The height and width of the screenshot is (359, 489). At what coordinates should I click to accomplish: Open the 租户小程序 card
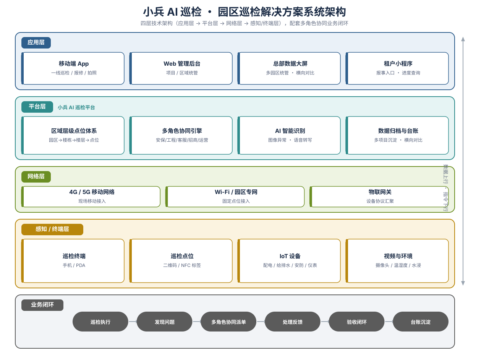click(397, 68)
